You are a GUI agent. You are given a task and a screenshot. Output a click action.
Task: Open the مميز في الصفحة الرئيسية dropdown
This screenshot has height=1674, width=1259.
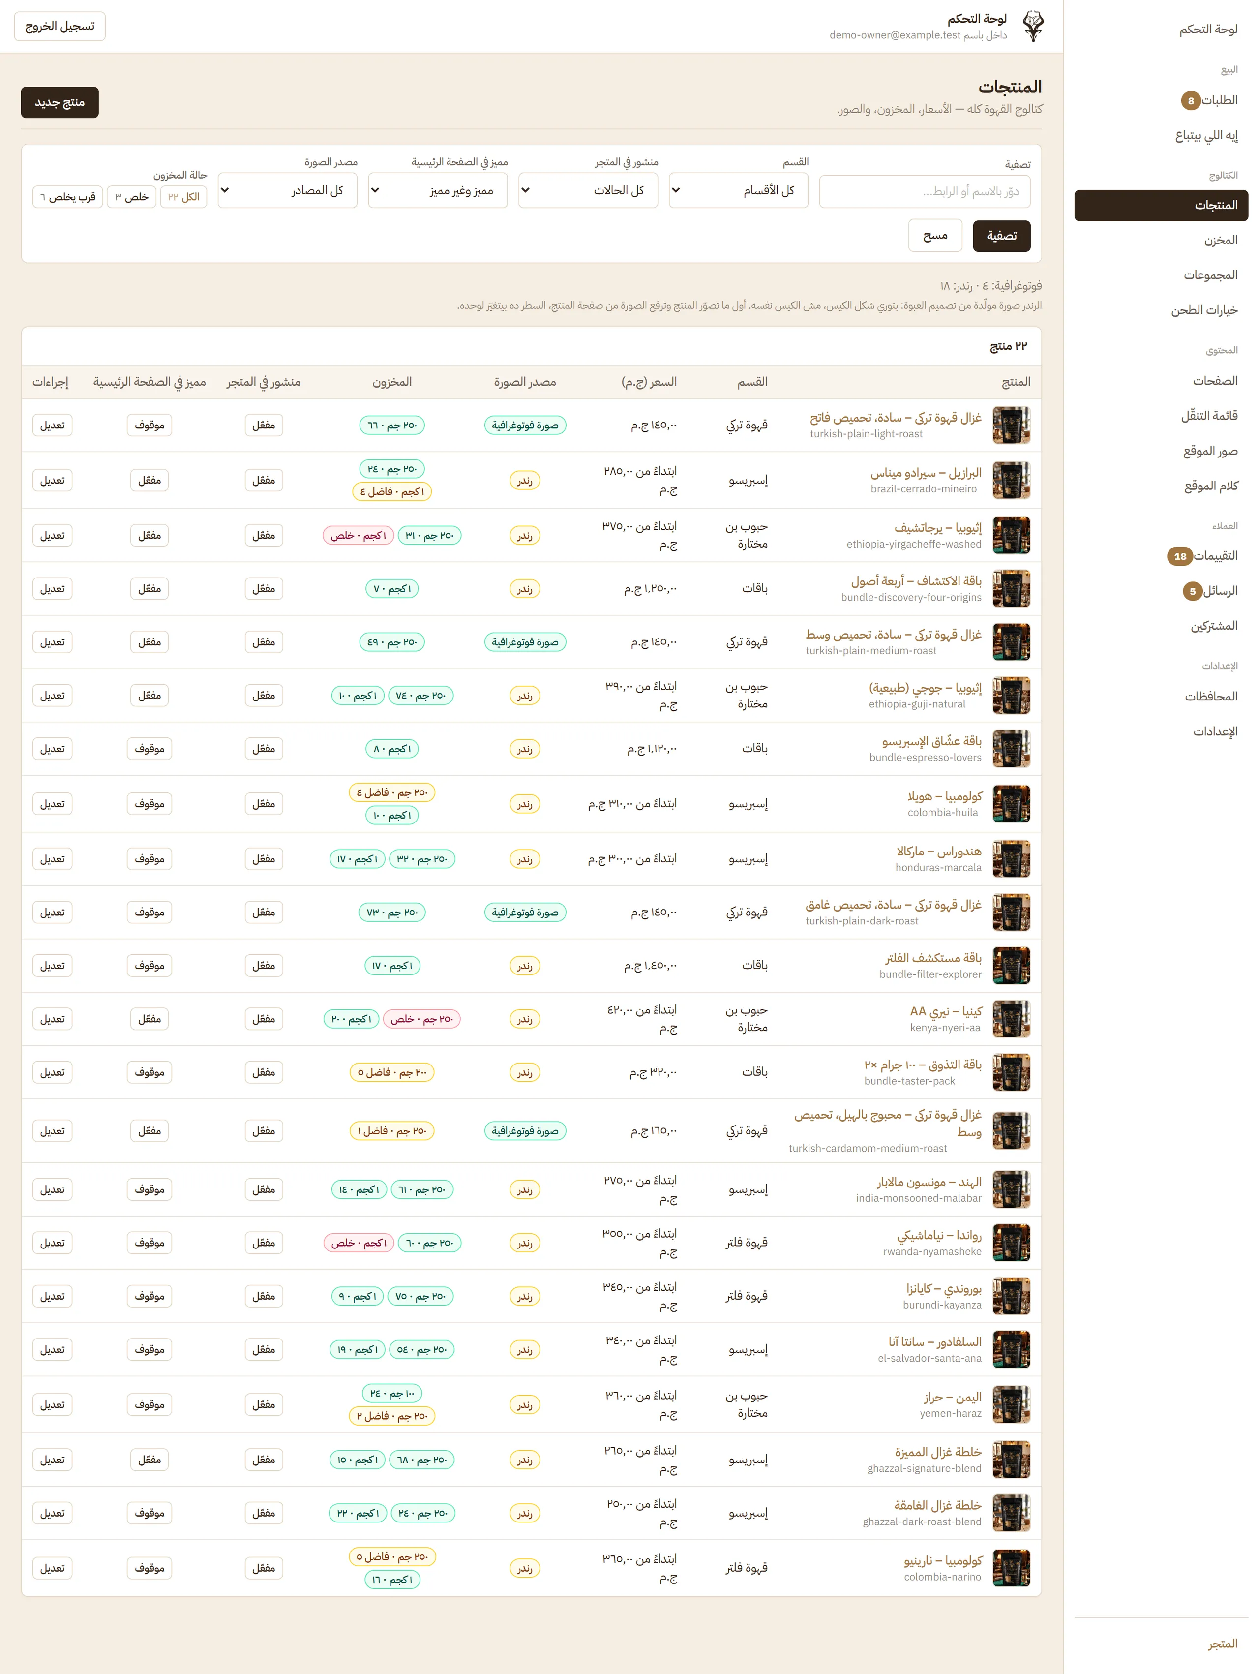coord(438,191)
